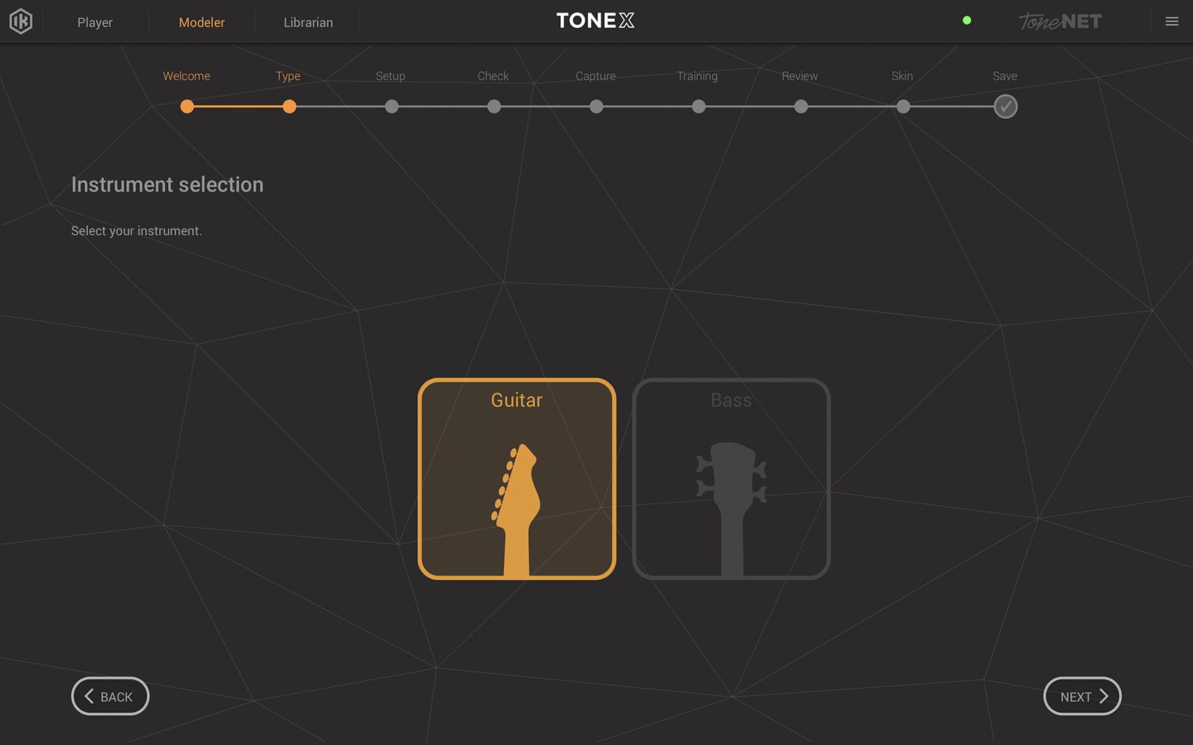This screenshot has height=745, width=1193.
Task: Switch to the Player tab
Action: click(95, 22)
